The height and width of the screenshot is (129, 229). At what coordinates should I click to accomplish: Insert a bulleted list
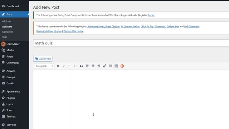pyautogui.click(x=70, y=66)
